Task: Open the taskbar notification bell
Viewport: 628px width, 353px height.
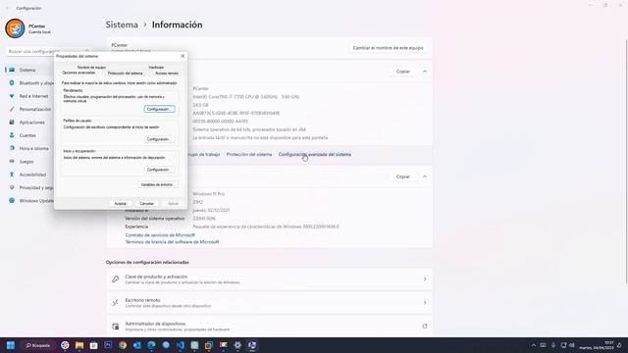Action: tap(619, 345)
